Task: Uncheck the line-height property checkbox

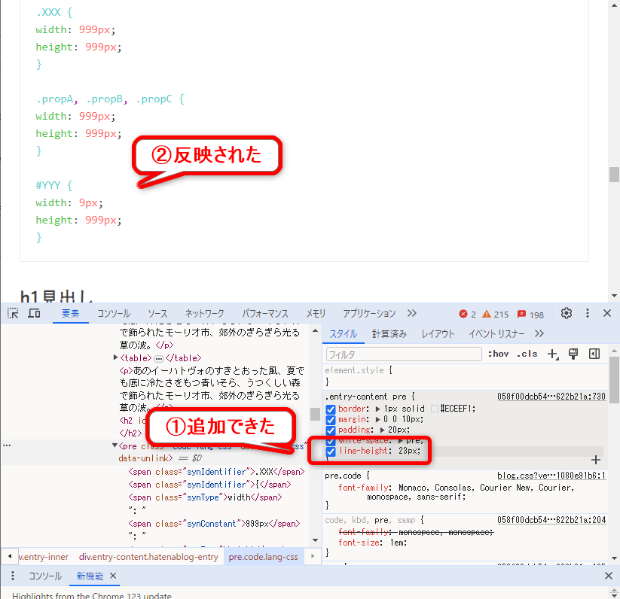Action: [x=331, y=452]
